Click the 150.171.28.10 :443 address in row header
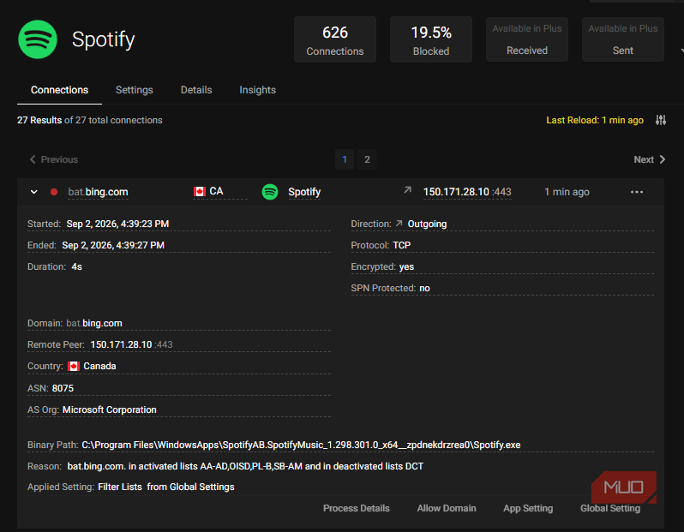Image resolution: width=684 pixels, height=532 pixels. [x=467, y=192]
